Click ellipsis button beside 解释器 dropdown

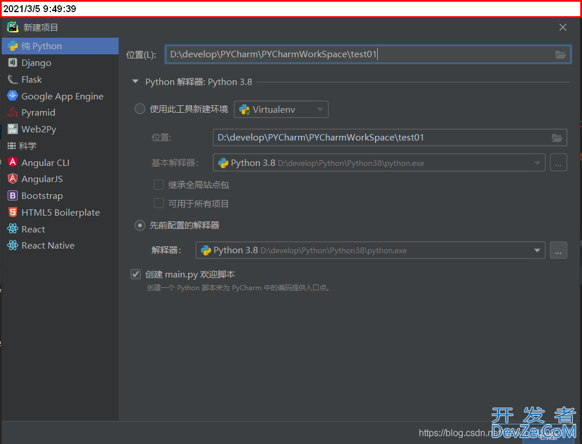point(558,250)
